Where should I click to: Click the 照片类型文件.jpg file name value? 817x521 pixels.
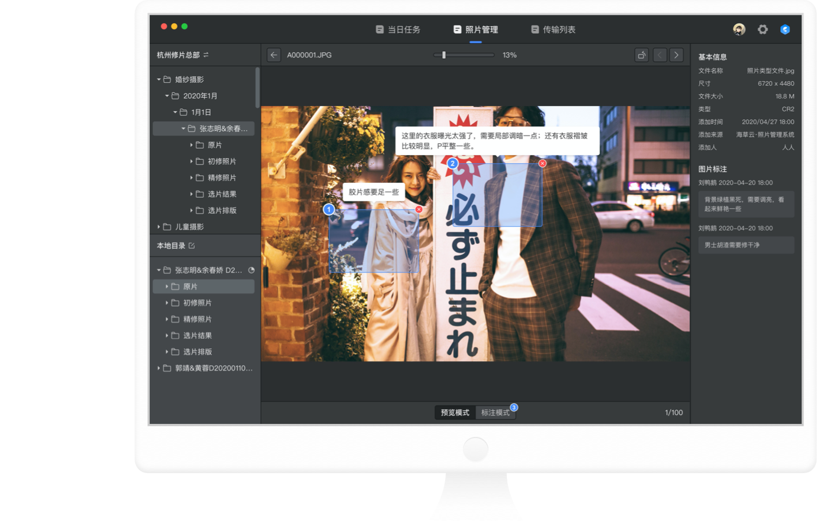coord(770,70)
